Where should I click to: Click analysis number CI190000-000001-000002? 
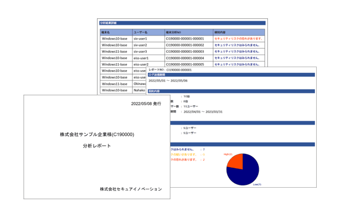coord(185,45)
